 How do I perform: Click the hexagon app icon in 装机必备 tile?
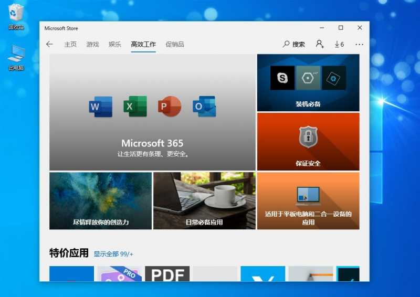(308, 78)
